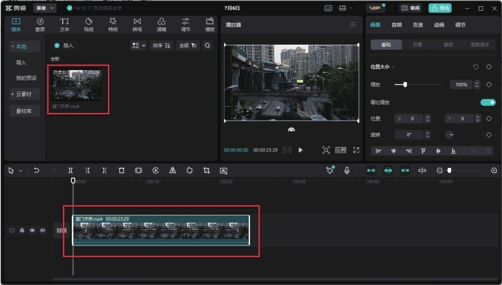
Task: Click the 审阅 review button
Action: pyautogui.click(x=410, y=8)
